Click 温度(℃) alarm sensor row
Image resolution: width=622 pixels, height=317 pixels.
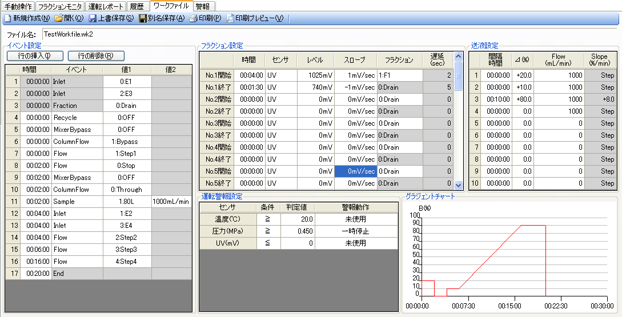tap(228, 219)
